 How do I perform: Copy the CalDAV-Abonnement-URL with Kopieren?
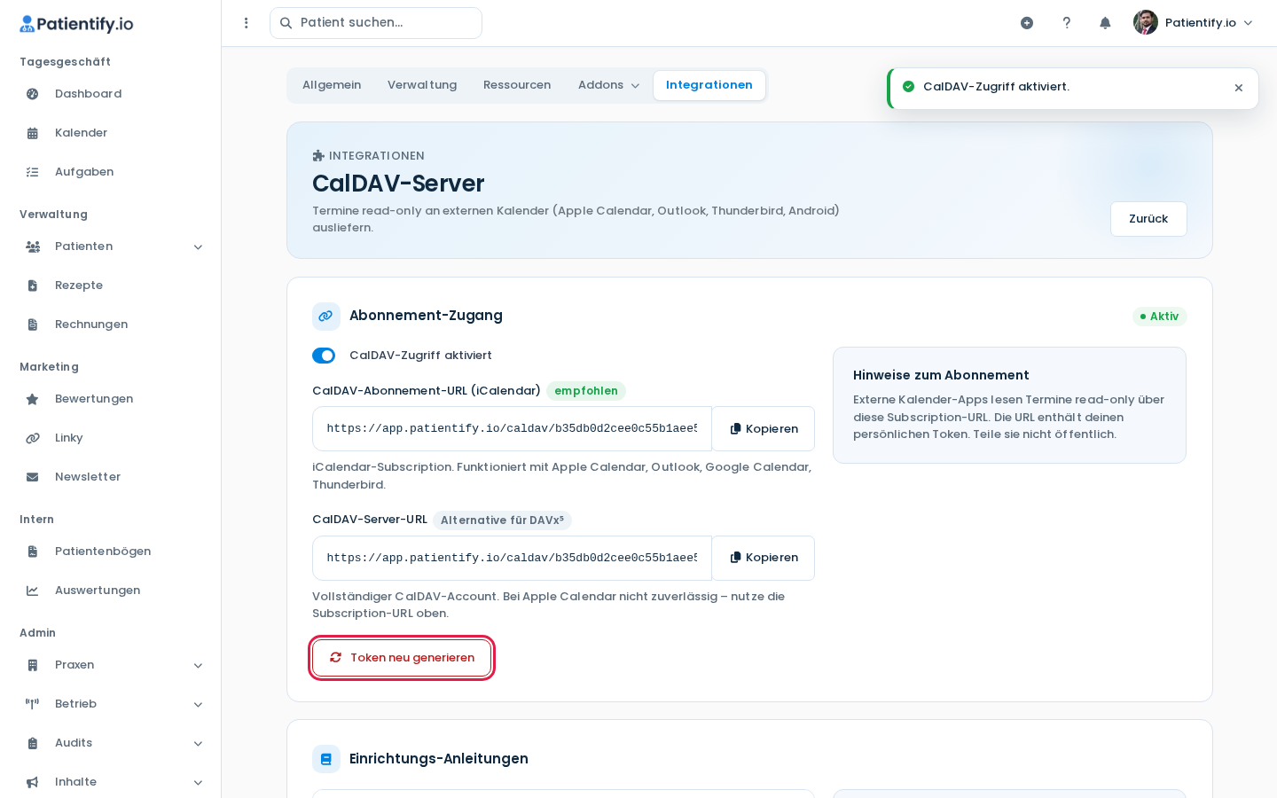click(x=764, y=429)
